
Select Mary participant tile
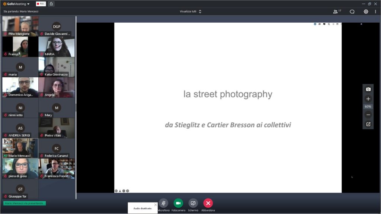pos(57,108)
